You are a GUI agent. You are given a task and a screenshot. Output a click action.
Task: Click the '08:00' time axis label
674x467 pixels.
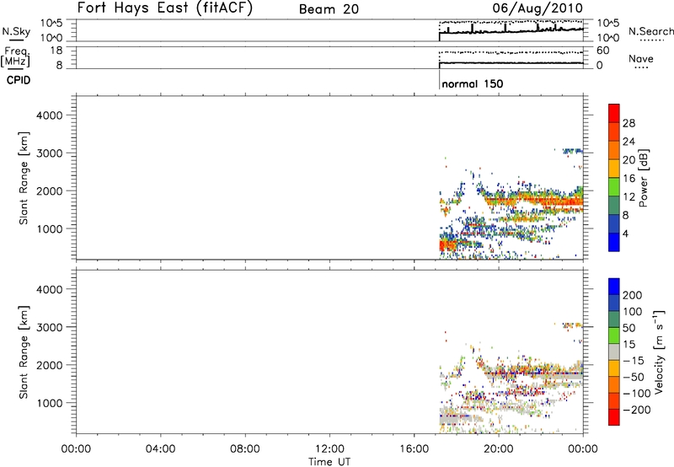(245, 449)
